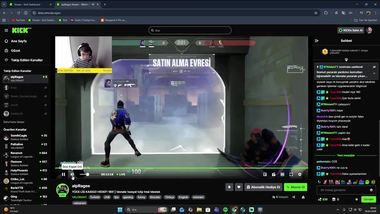Reload the page
380x214 pixels.
[18, 13]
